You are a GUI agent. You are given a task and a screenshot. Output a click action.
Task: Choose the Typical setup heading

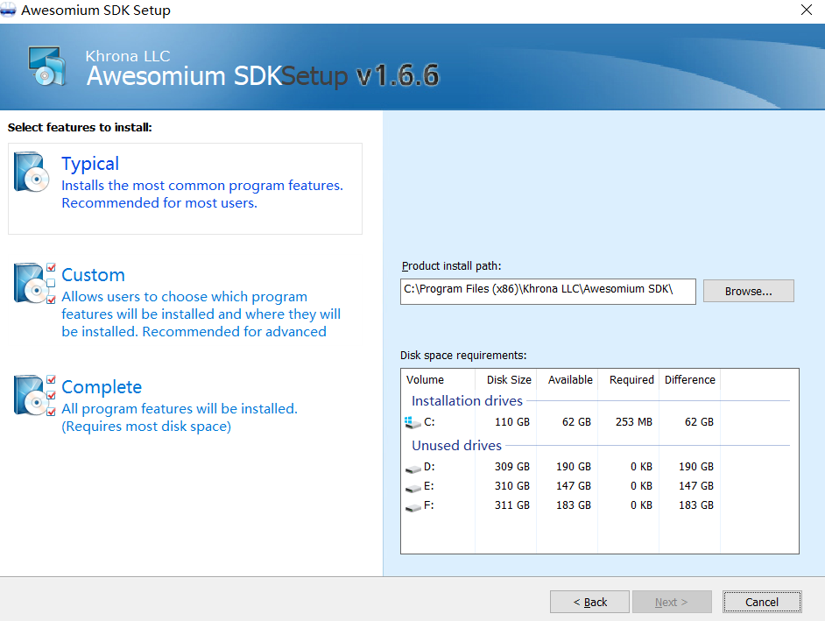click(x=90, y=164)
